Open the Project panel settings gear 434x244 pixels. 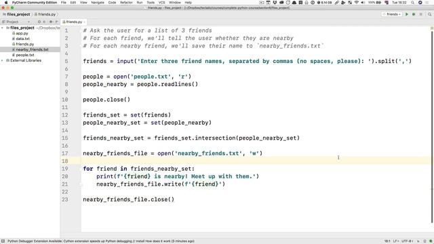click(x=51, y=22)
